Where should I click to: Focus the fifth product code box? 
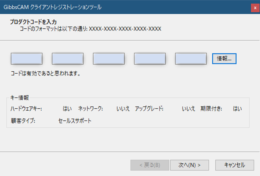191,58
